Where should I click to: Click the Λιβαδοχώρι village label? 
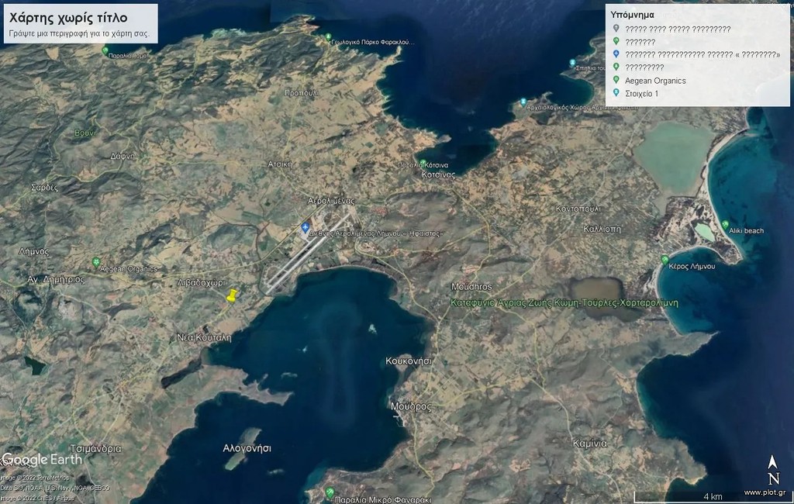(x=201, y=283)
